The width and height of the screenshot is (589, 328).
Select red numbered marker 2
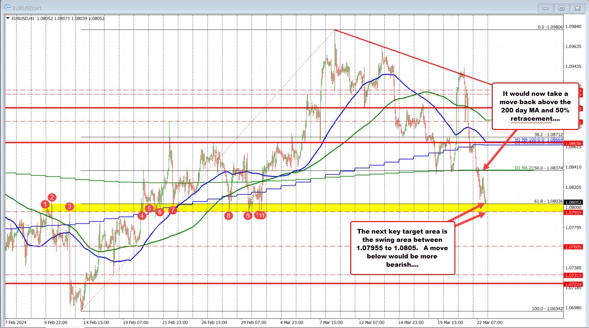coord(51,197)
